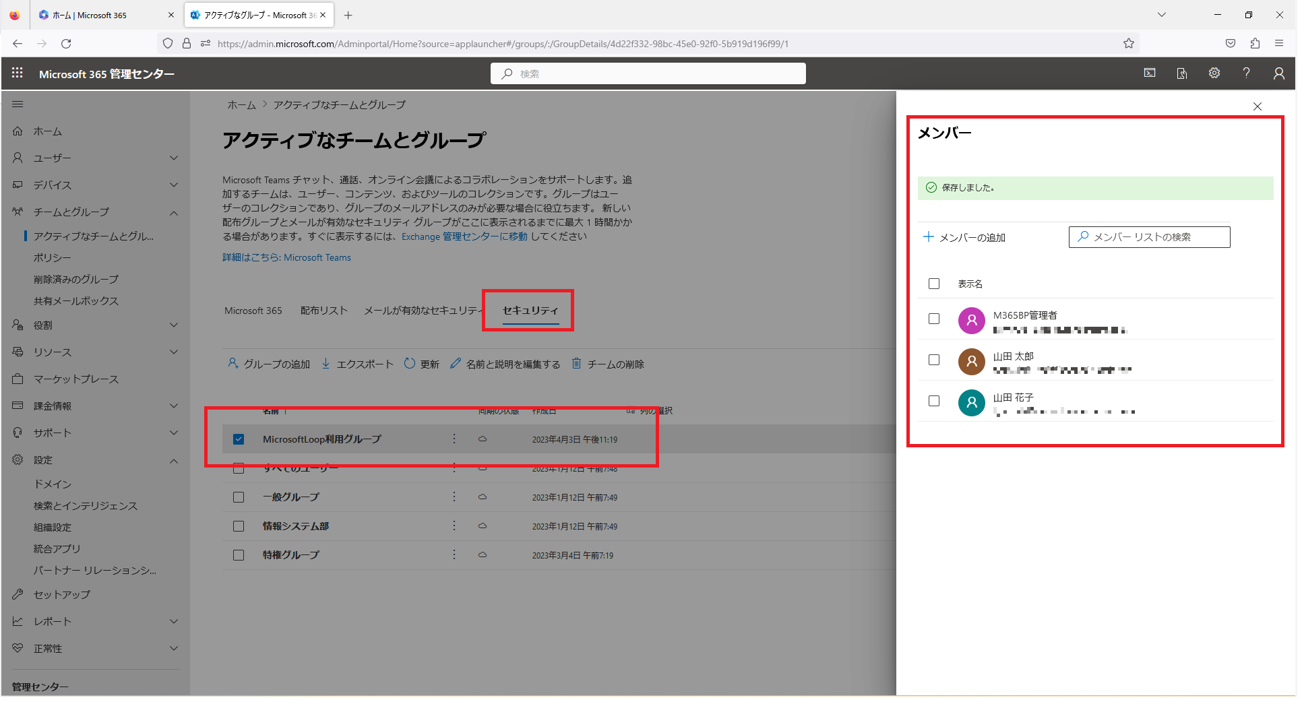This screenshot has height=702, width=1302.
Task: Open more options for 一般グループ
Action: (454, 497)
